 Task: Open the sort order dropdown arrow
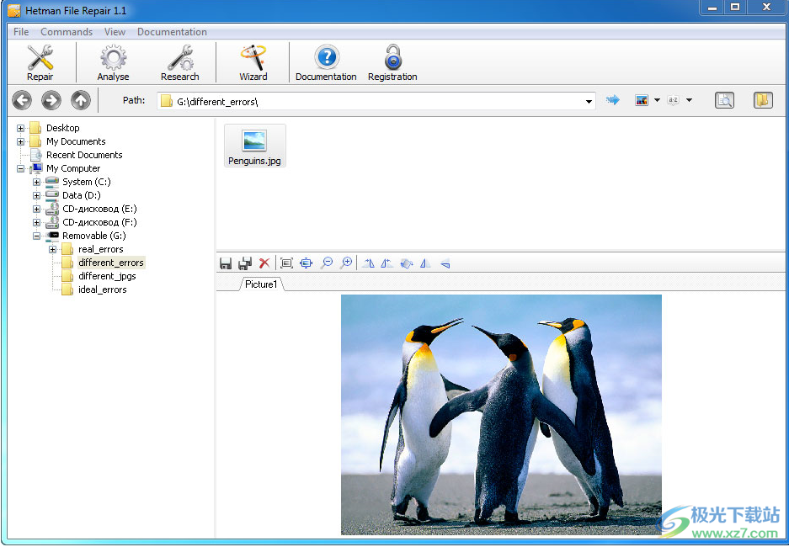coord(689,100)
